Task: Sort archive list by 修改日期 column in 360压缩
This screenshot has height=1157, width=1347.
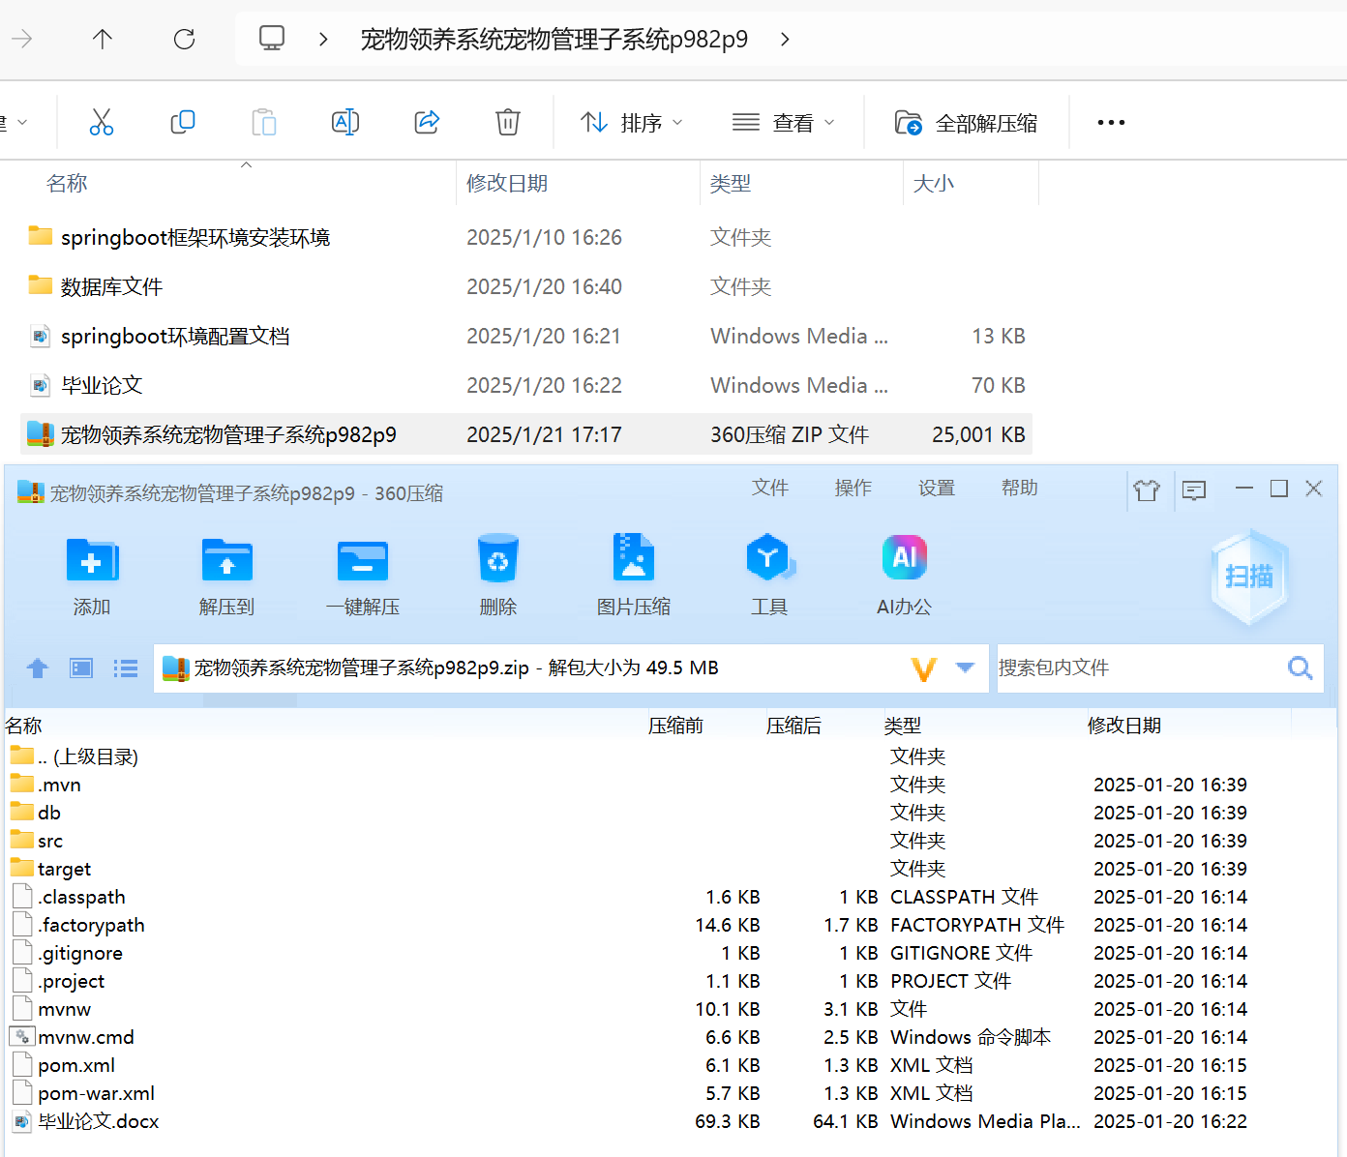Action: (x=1124, y=726)
